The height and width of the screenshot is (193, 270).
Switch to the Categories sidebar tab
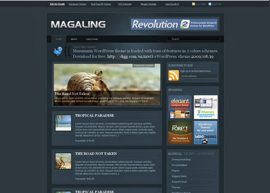(x=205, y=153)
